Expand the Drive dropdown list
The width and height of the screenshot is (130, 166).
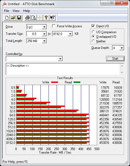44,27
